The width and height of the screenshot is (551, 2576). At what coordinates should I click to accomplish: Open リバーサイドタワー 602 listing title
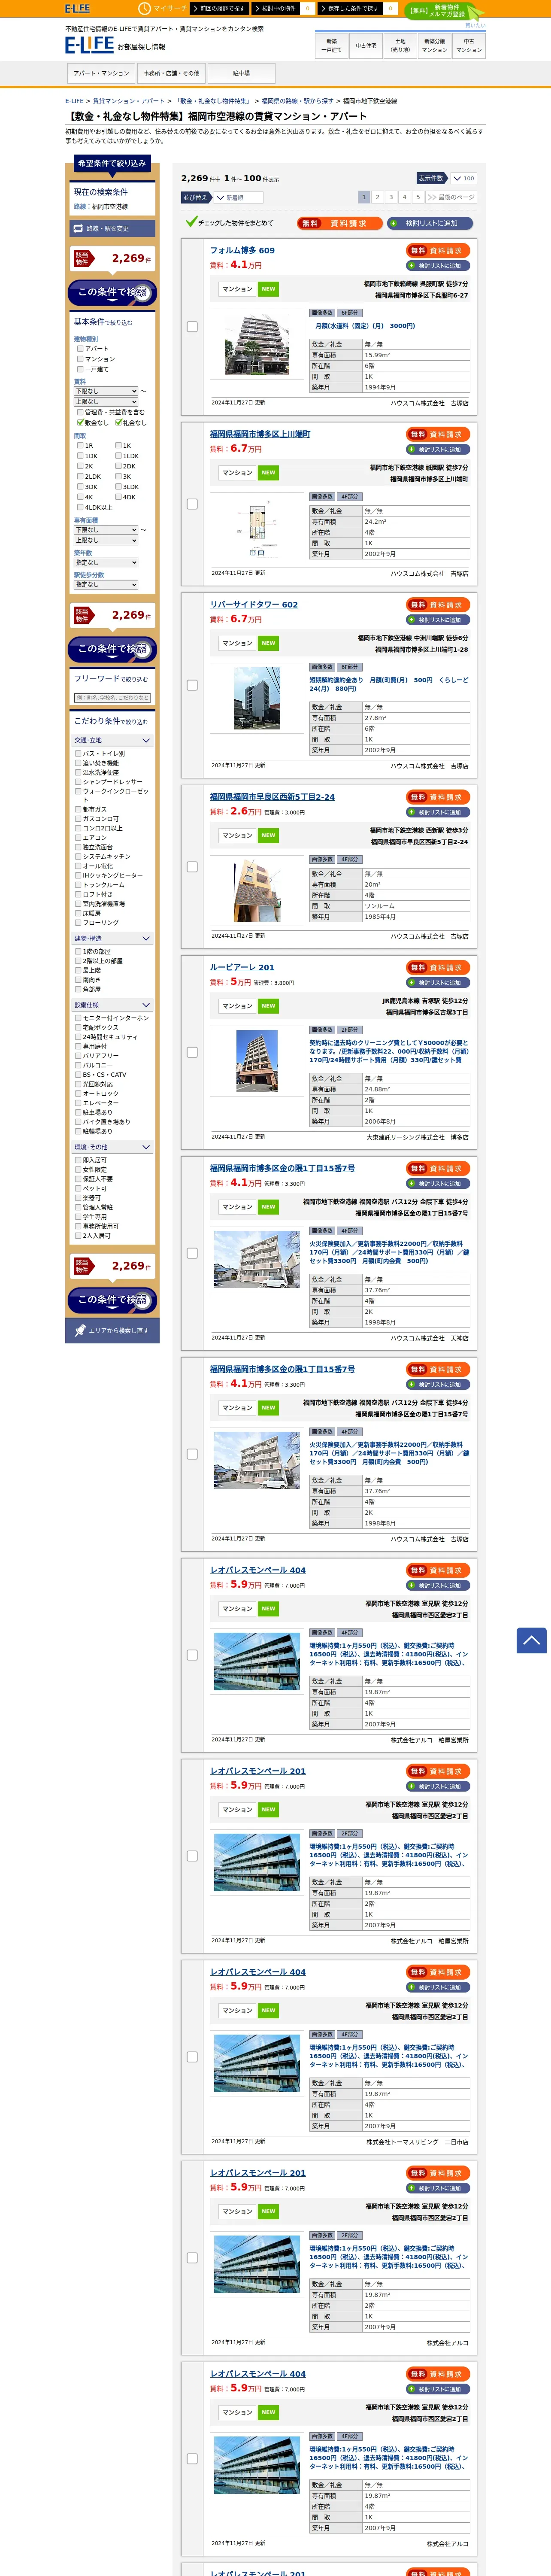click(254, 605)
